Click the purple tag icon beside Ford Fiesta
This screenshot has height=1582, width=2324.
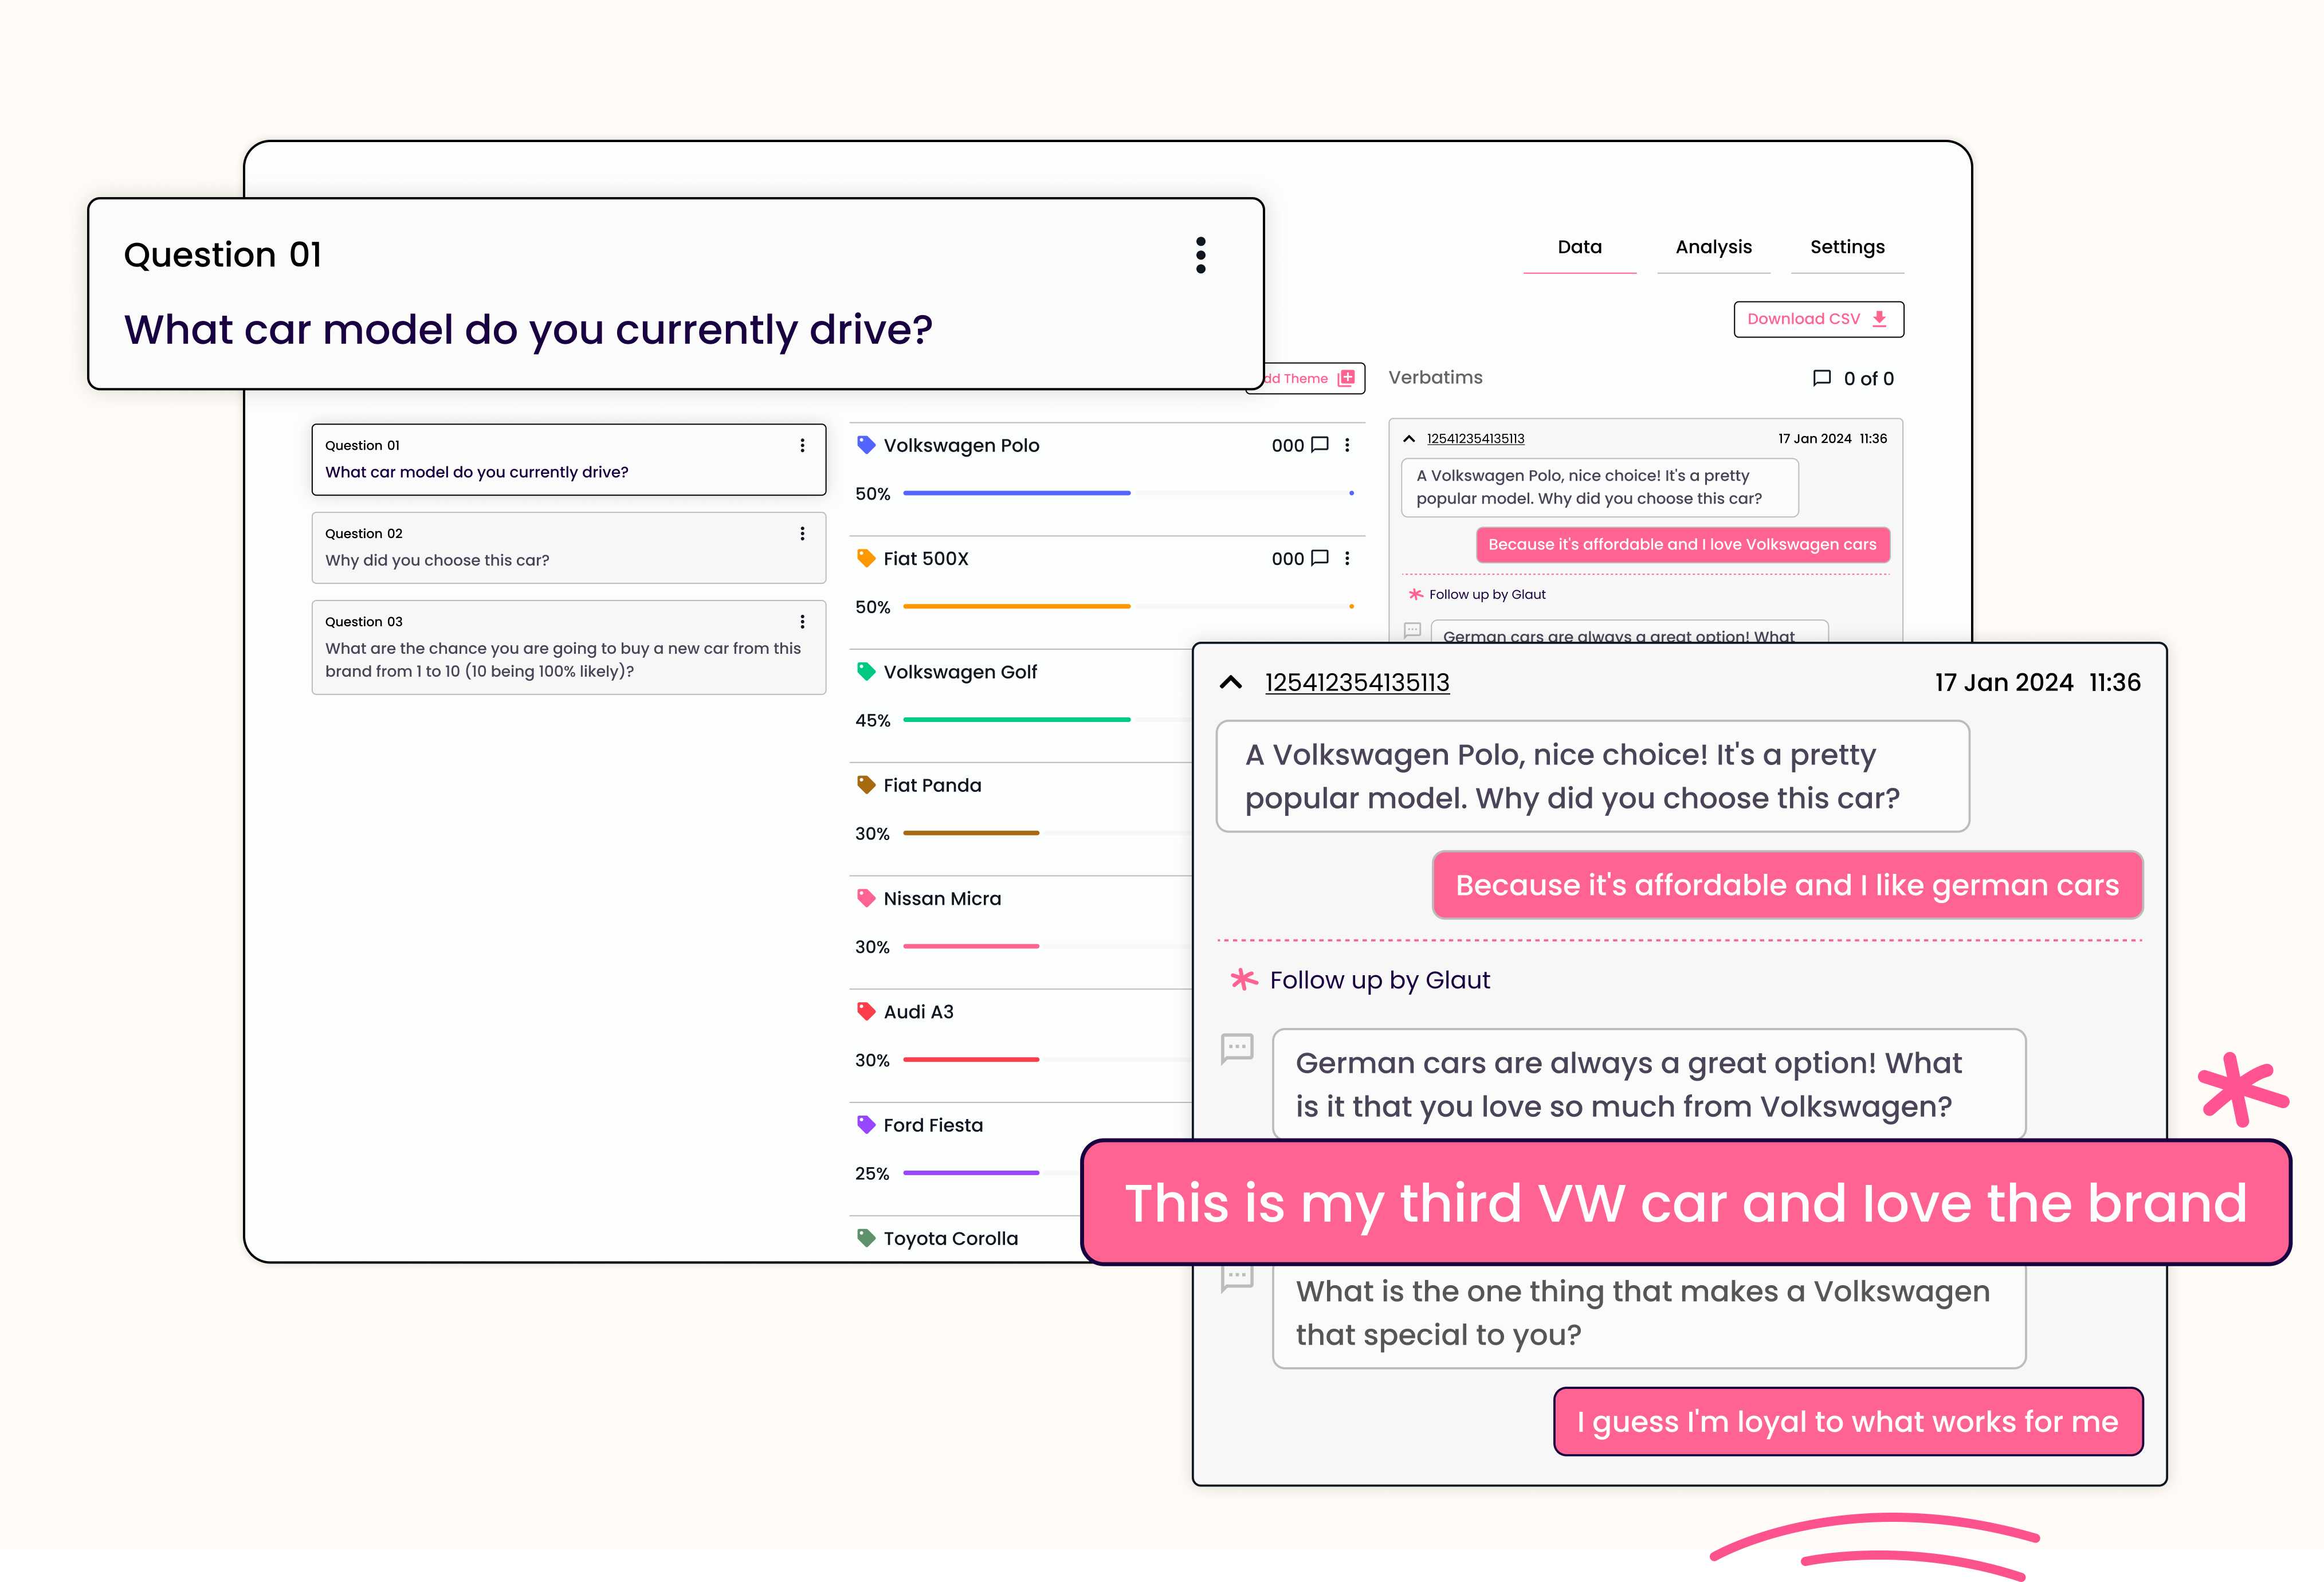pos(866,1124)
